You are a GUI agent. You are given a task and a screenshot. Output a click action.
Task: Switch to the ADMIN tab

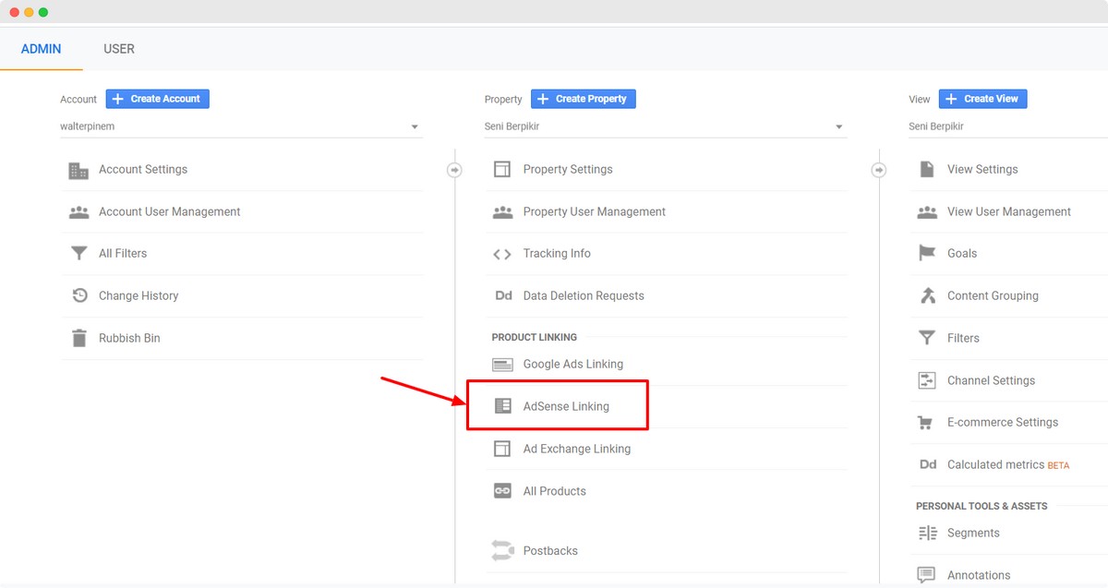pos(41,49)
